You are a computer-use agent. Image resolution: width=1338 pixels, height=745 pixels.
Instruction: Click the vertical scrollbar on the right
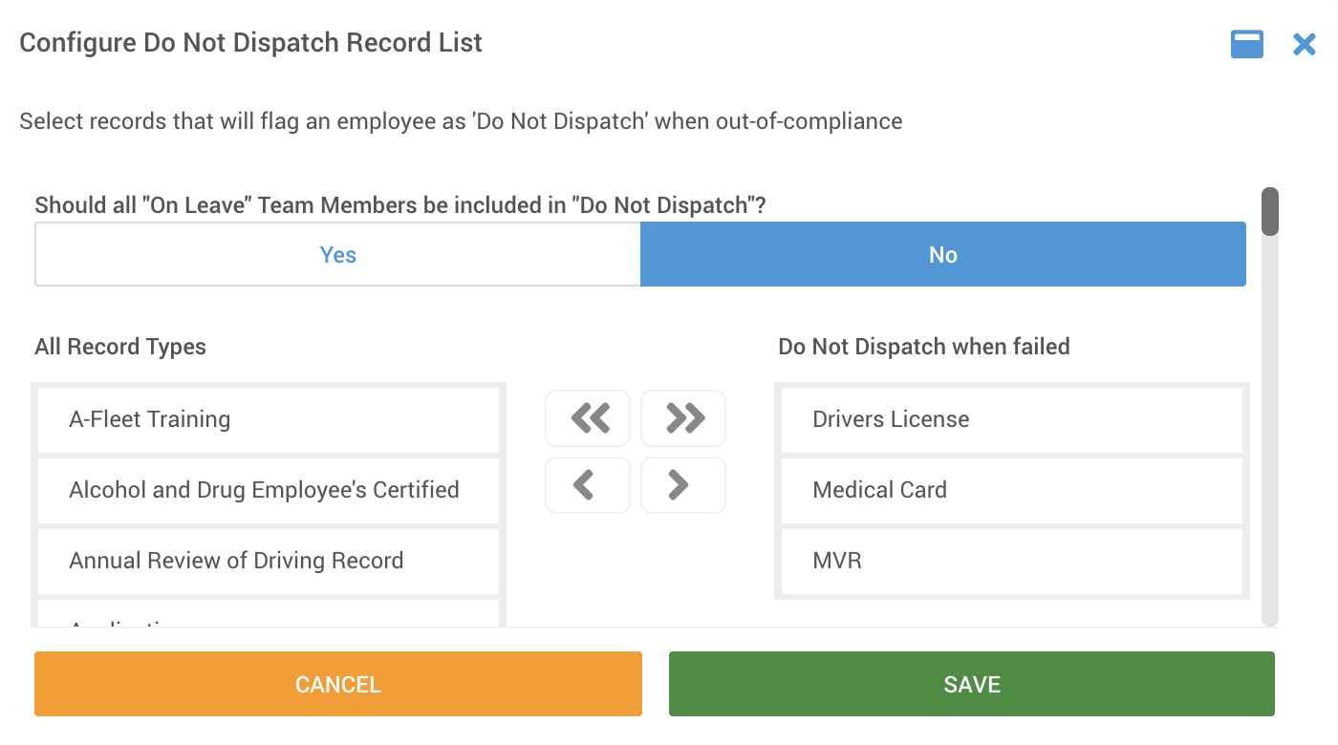1269,212
